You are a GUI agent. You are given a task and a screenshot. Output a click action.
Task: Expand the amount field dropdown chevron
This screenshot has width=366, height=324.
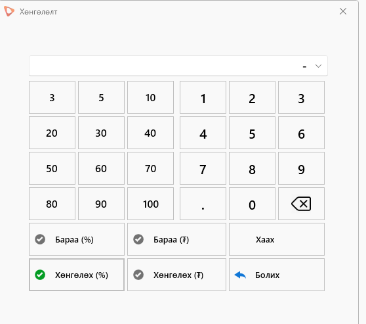(x=318, y=66)
